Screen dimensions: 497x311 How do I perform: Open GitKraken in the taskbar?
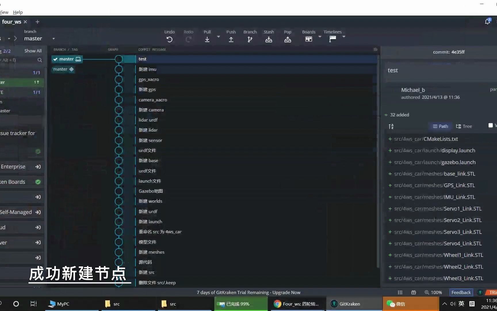click(354, 304)
